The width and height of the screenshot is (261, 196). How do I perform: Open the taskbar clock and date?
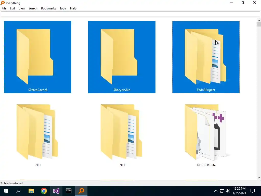[x=239, y=191]
